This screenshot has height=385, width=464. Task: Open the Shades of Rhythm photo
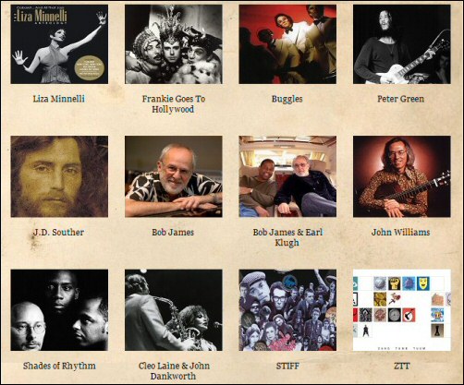point(59,310)
